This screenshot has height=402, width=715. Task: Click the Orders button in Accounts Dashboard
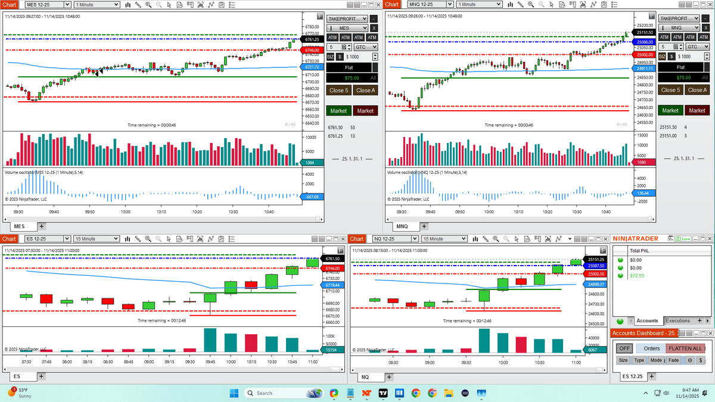click(x=651, y=348)
